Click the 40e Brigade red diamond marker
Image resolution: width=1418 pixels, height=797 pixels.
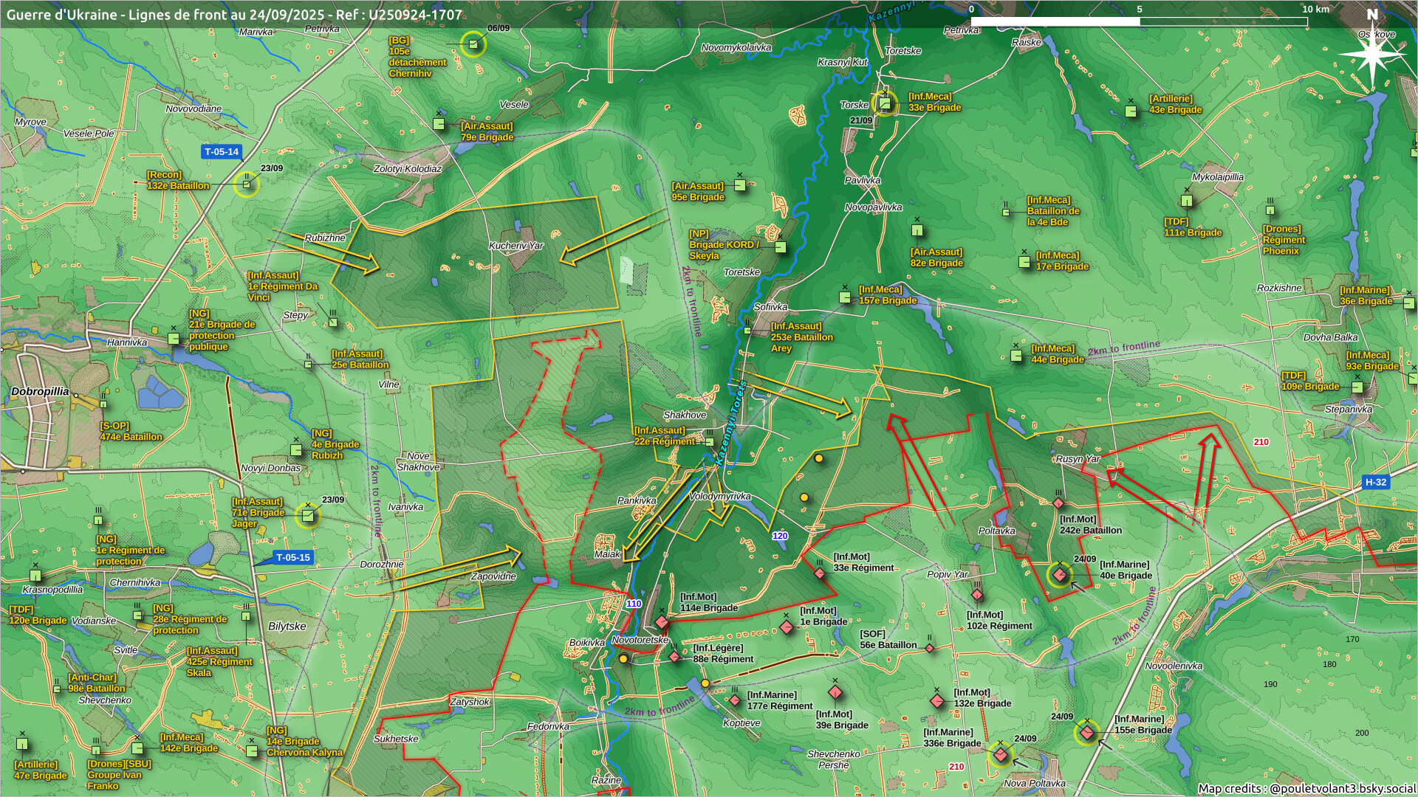(1060, 574)
